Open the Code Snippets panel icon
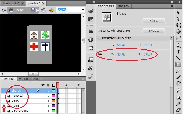Screen dimensions: 183x114 click(91, 60)
